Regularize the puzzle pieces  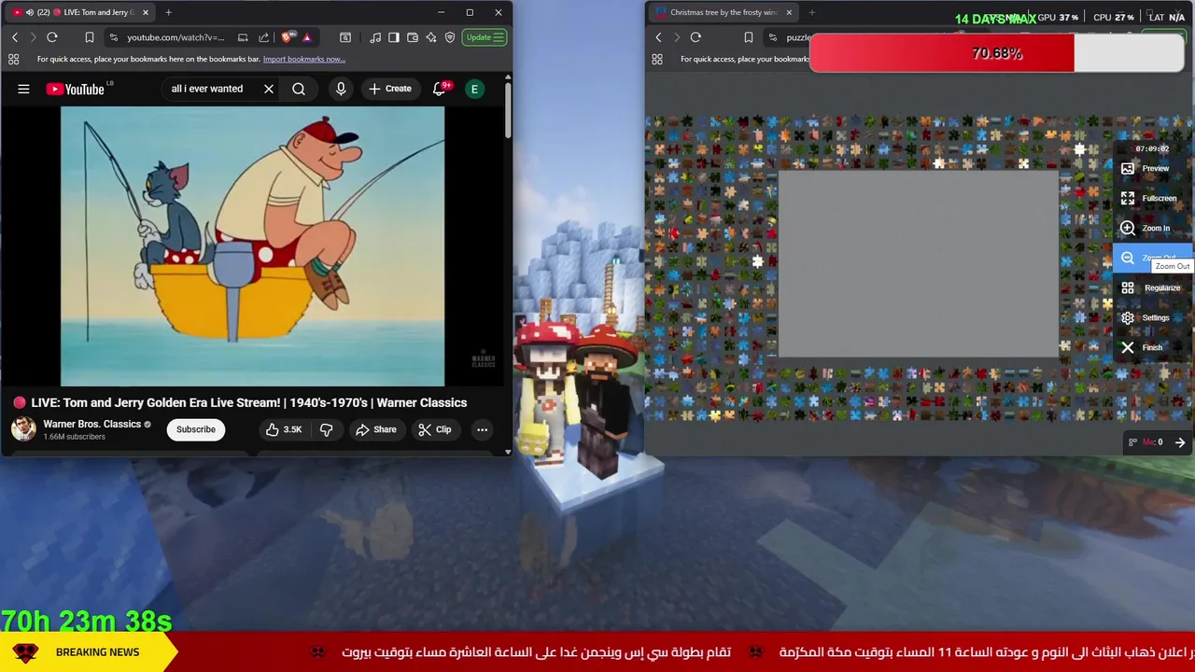click(x=1154, y=287)
